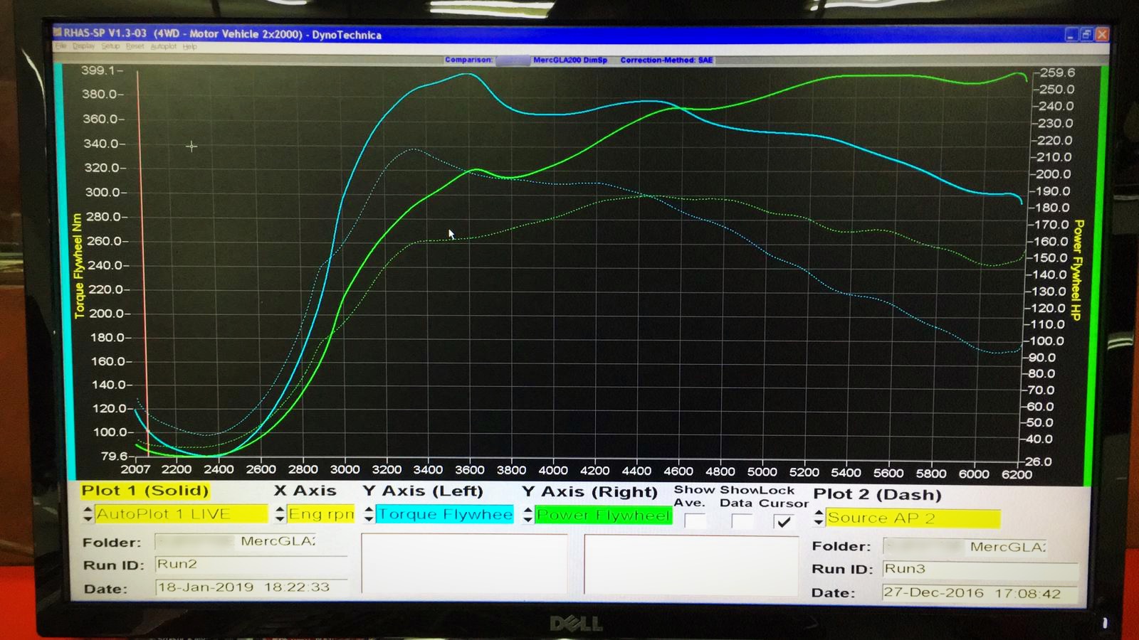Click the 4600 rpm axis label

pyautogui.click(x=678, y=471)
